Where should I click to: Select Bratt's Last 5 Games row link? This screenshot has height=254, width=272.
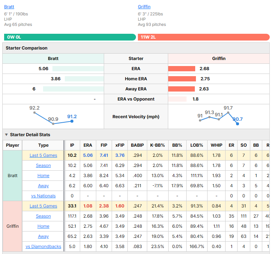(x=43, y=155)
